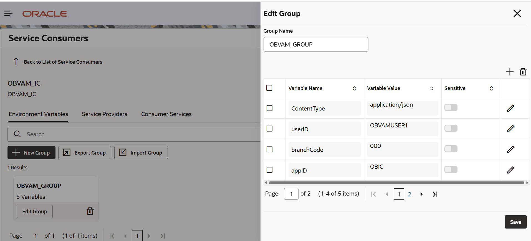This screenshot has width=531, height=241.
Task: Select all variables via header checkbox
Action: tap(269, 88)
